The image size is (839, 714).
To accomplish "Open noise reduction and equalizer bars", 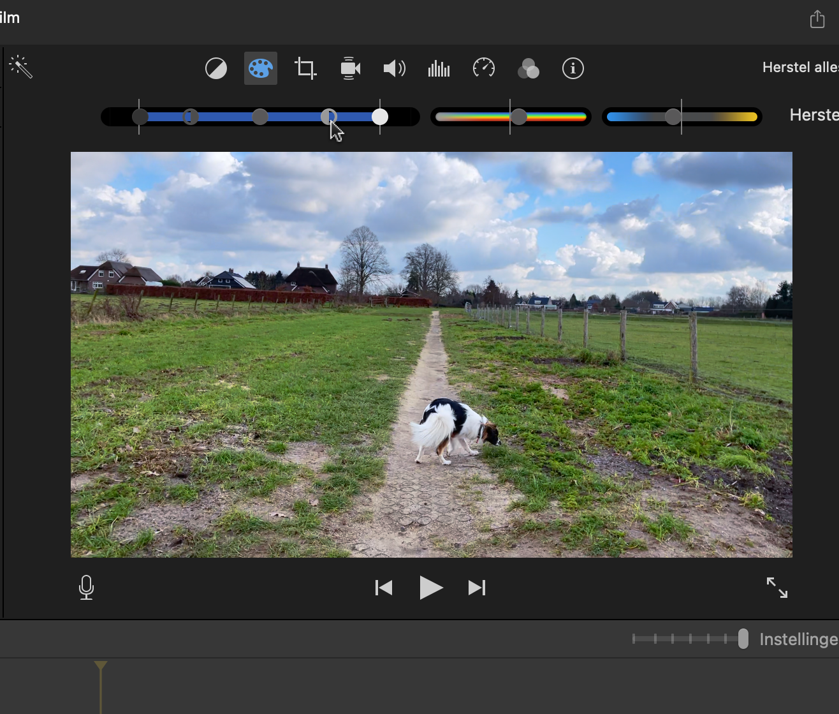I will [439, 68].
